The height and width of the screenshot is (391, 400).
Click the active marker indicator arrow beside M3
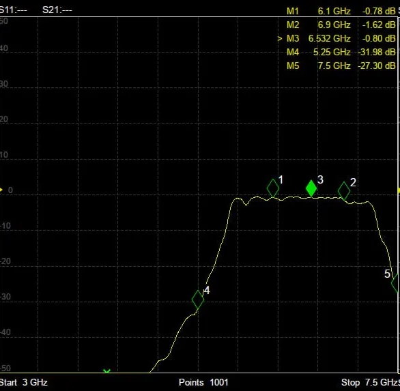point(280,38)
